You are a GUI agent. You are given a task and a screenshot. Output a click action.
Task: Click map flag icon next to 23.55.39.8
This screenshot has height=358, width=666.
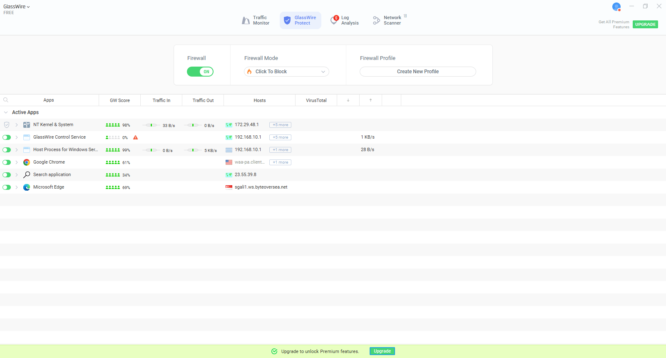click(229, 175)
